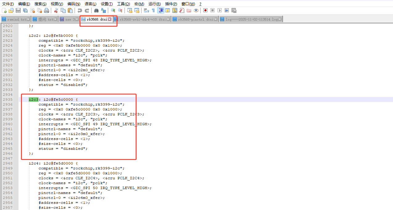Play back the recorded macro
This screenshot has height=210, width=393.
click(220, 10)
